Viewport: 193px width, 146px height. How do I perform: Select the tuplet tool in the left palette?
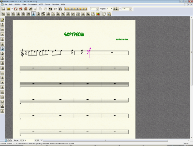[3, 106]
